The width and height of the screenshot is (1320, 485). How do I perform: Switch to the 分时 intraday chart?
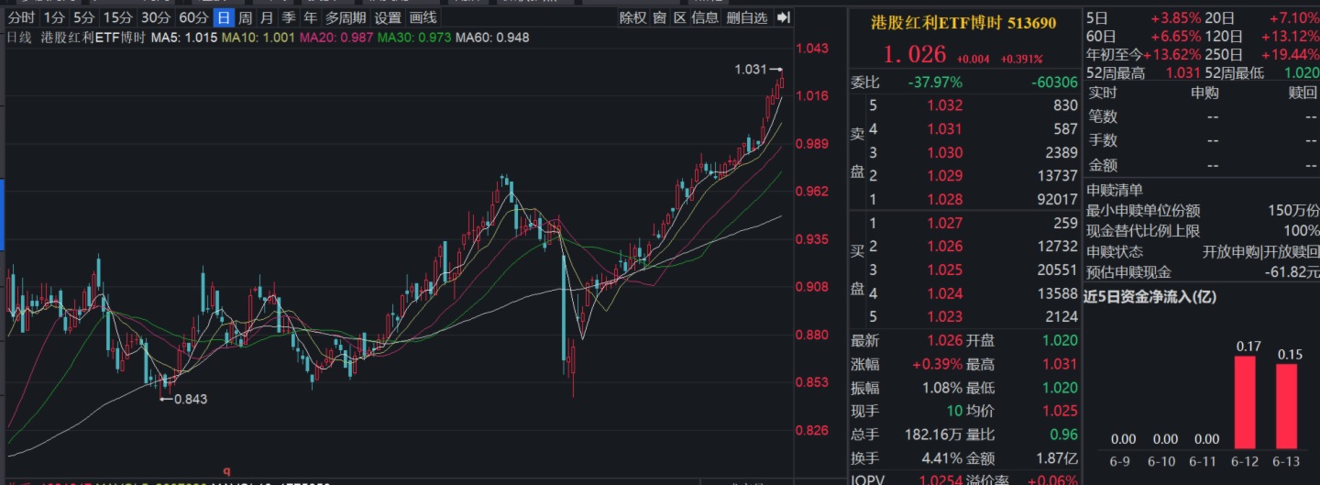point(22,17)
